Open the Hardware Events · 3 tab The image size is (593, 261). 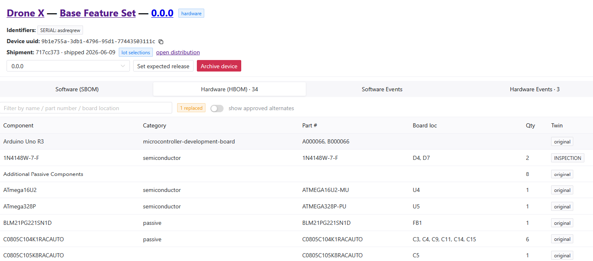click(535, 89)
